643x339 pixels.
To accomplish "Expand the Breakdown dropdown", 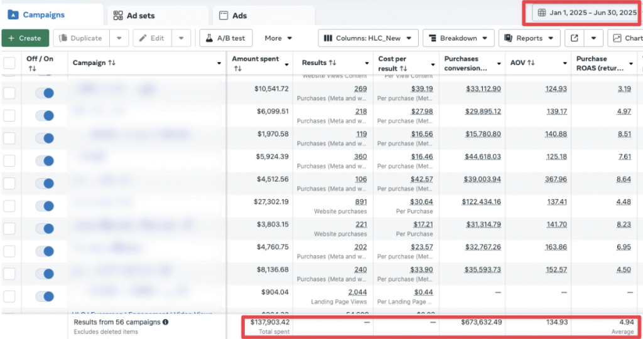I will coord(458,38).
